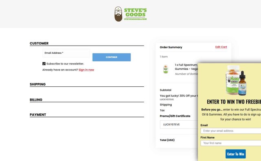This screenshot has height=161, width=261.
Task: Click the popup First Name field
Action: [x=231, y=143]
